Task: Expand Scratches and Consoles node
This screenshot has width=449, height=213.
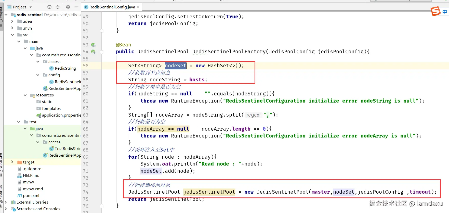Action: [6, 209]
